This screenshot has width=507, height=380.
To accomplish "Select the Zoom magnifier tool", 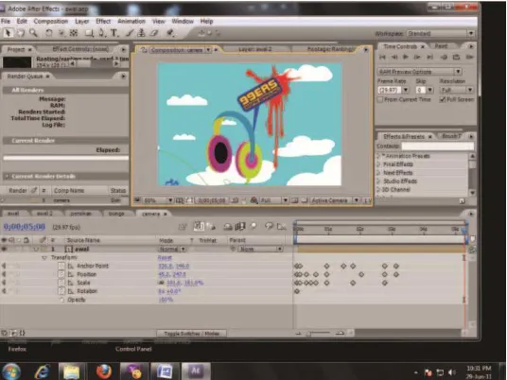I will click(33, 33).
